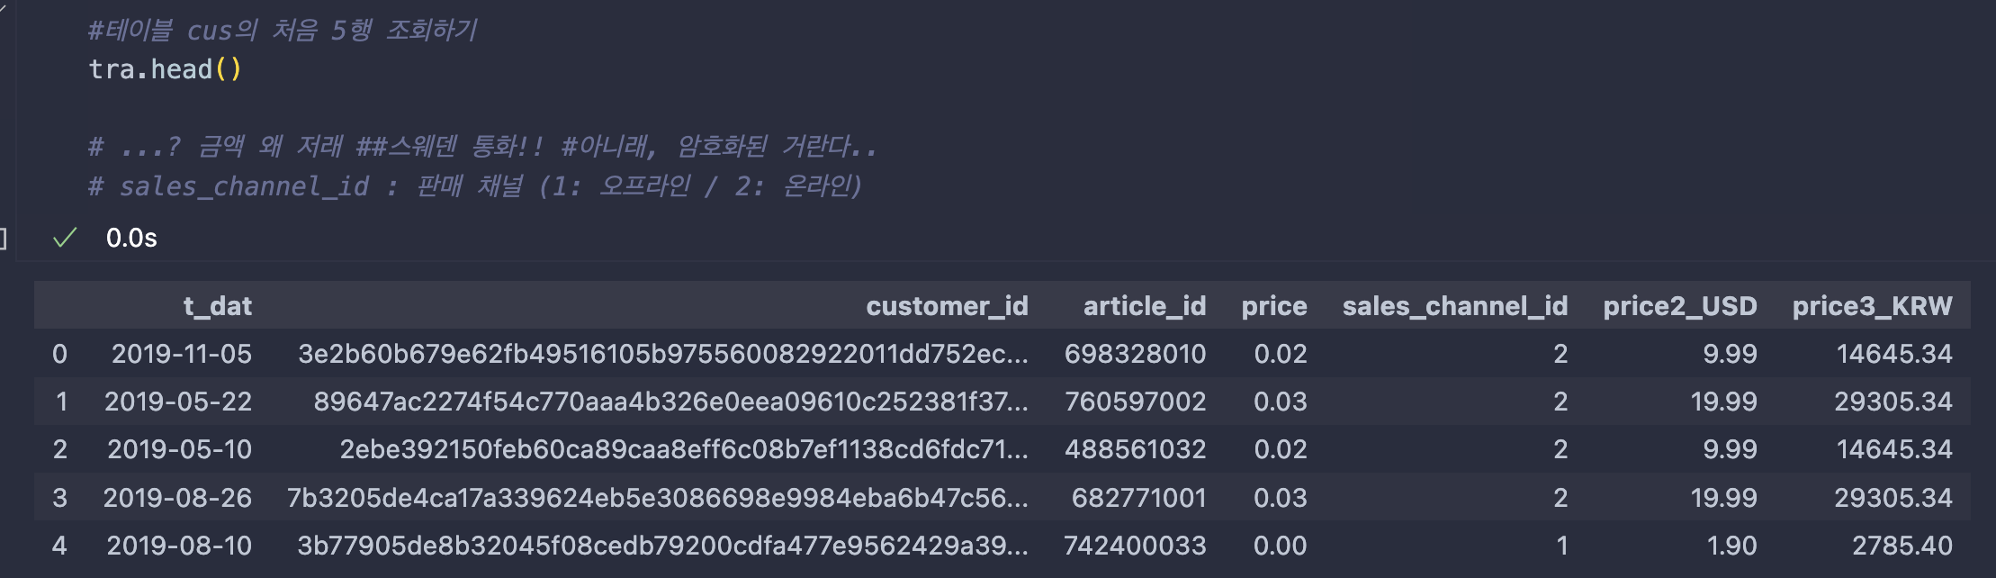Click the price column header
Viewport: 1996px width, 578px height.
[1274, 306]
